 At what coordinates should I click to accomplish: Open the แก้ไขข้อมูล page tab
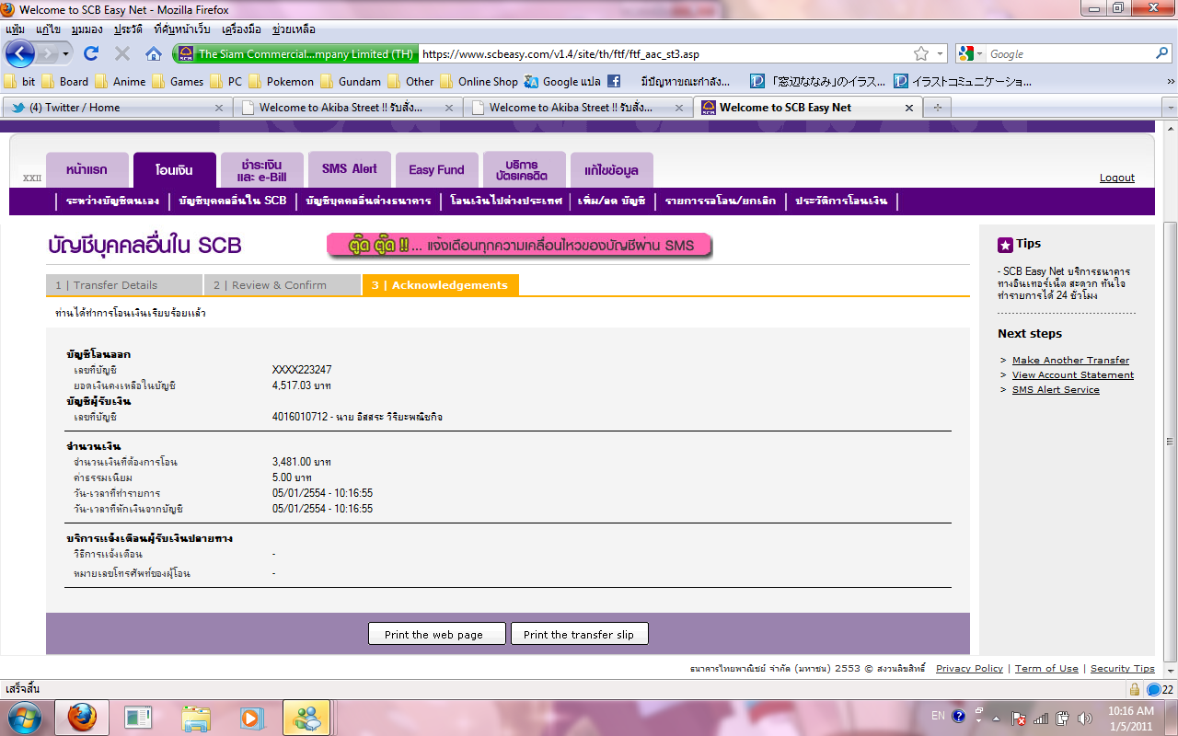[612, 169]
